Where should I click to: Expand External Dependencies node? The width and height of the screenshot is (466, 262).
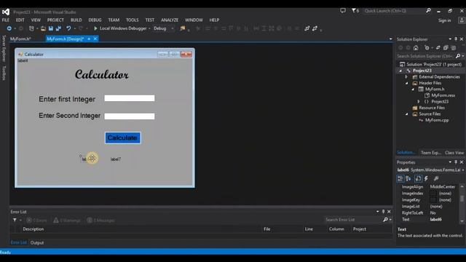pos(406,77)
